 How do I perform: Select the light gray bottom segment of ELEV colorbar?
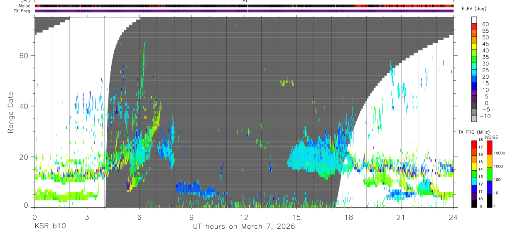[474, 118]
